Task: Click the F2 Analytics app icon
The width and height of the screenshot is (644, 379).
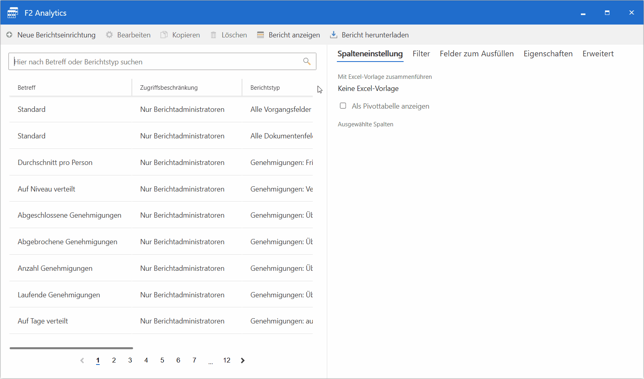Action: point(12,13)
